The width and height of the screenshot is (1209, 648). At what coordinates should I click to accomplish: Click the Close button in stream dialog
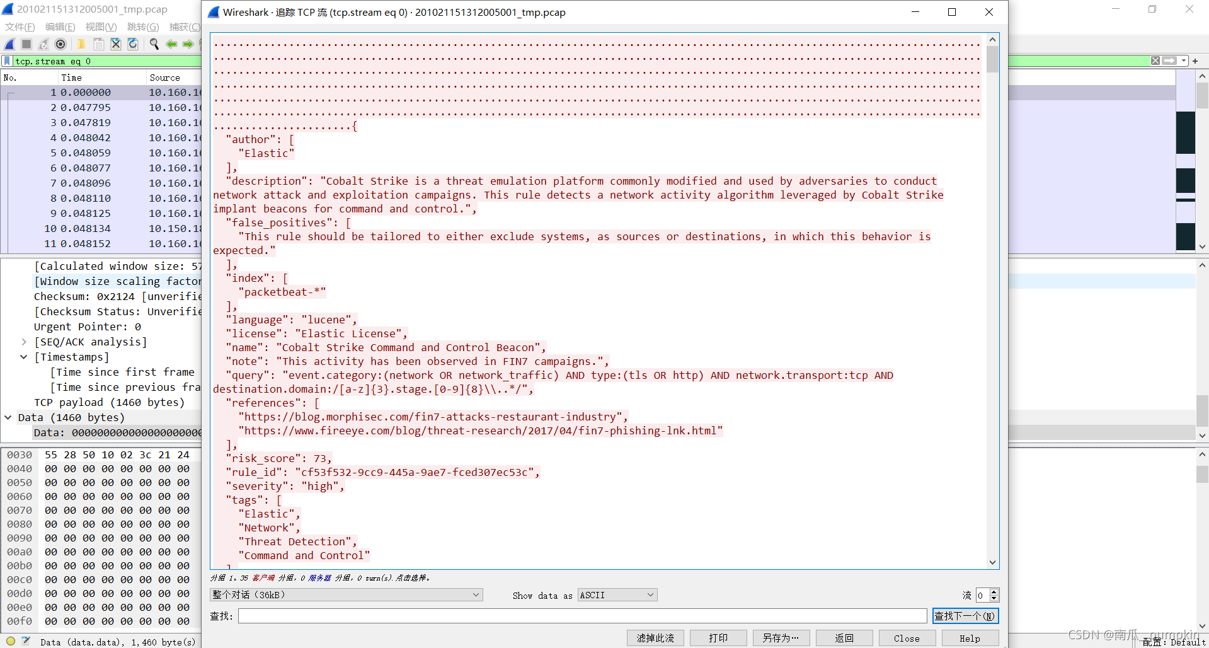(x=907, y=638)
